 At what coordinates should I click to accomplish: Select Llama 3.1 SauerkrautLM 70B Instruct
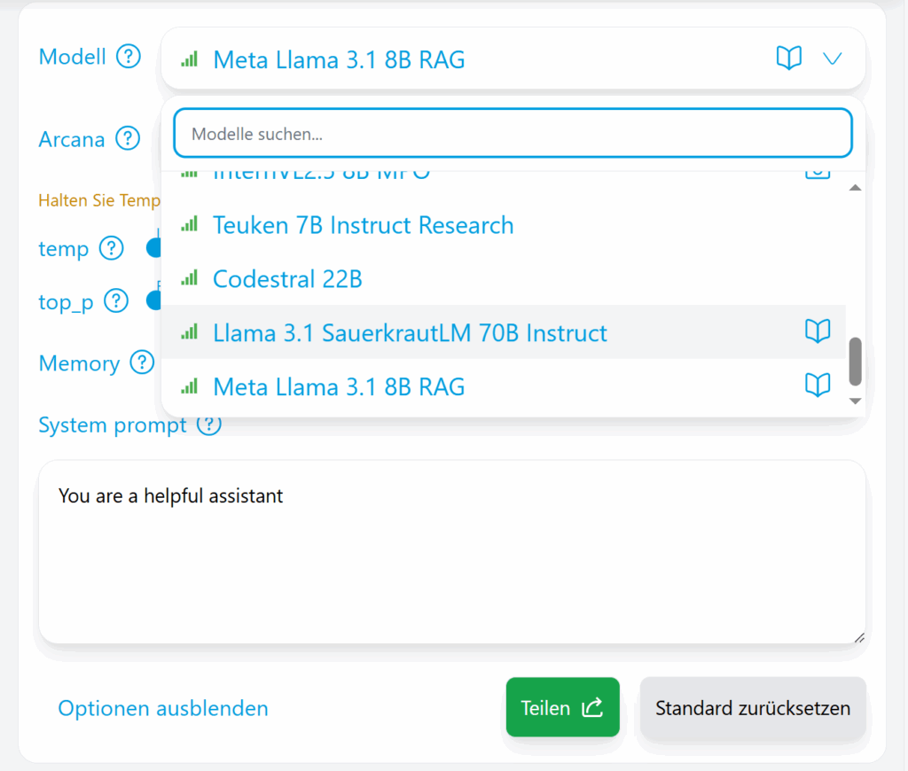click(504, 332)
